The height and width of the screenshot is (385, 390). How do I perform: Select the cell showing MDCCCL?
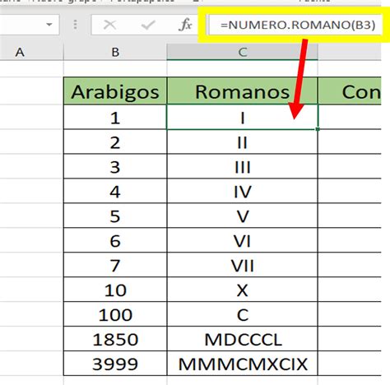243,339
